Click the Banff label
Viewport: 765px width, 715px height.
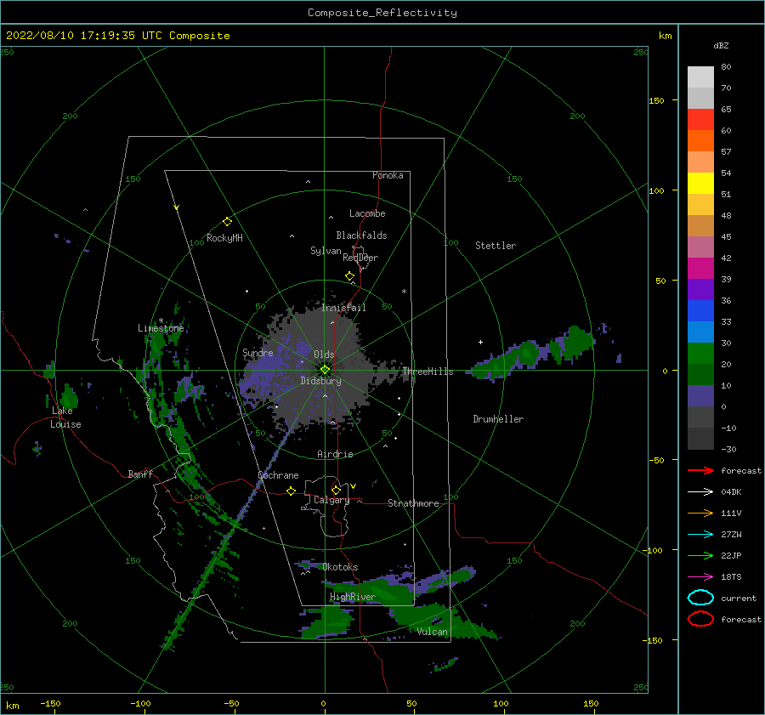(140, 474)
